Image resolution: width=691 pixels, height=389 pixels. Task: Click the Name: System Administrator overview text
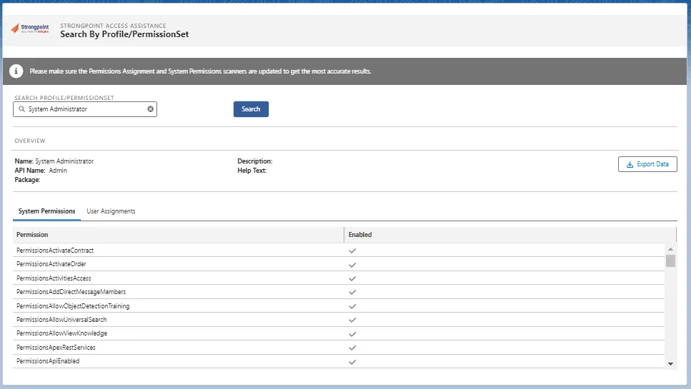54,161
